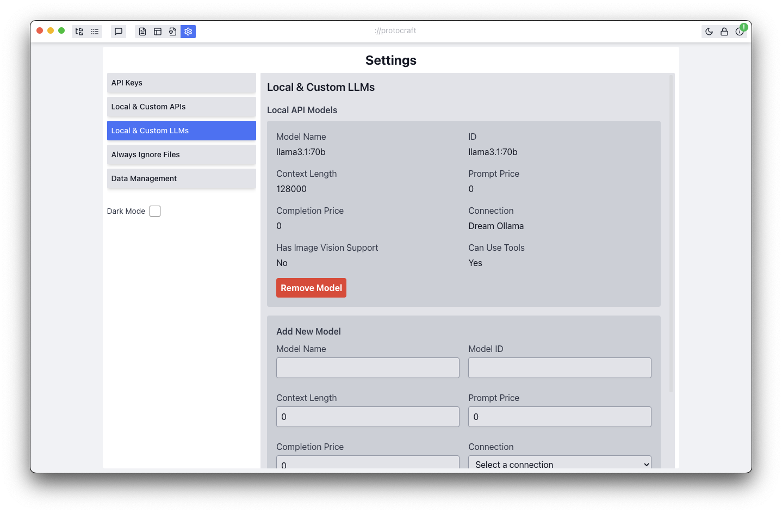This screenshot has width=782, height=513.
Task: Open the chat bubble icon
Action: [119, 32]
